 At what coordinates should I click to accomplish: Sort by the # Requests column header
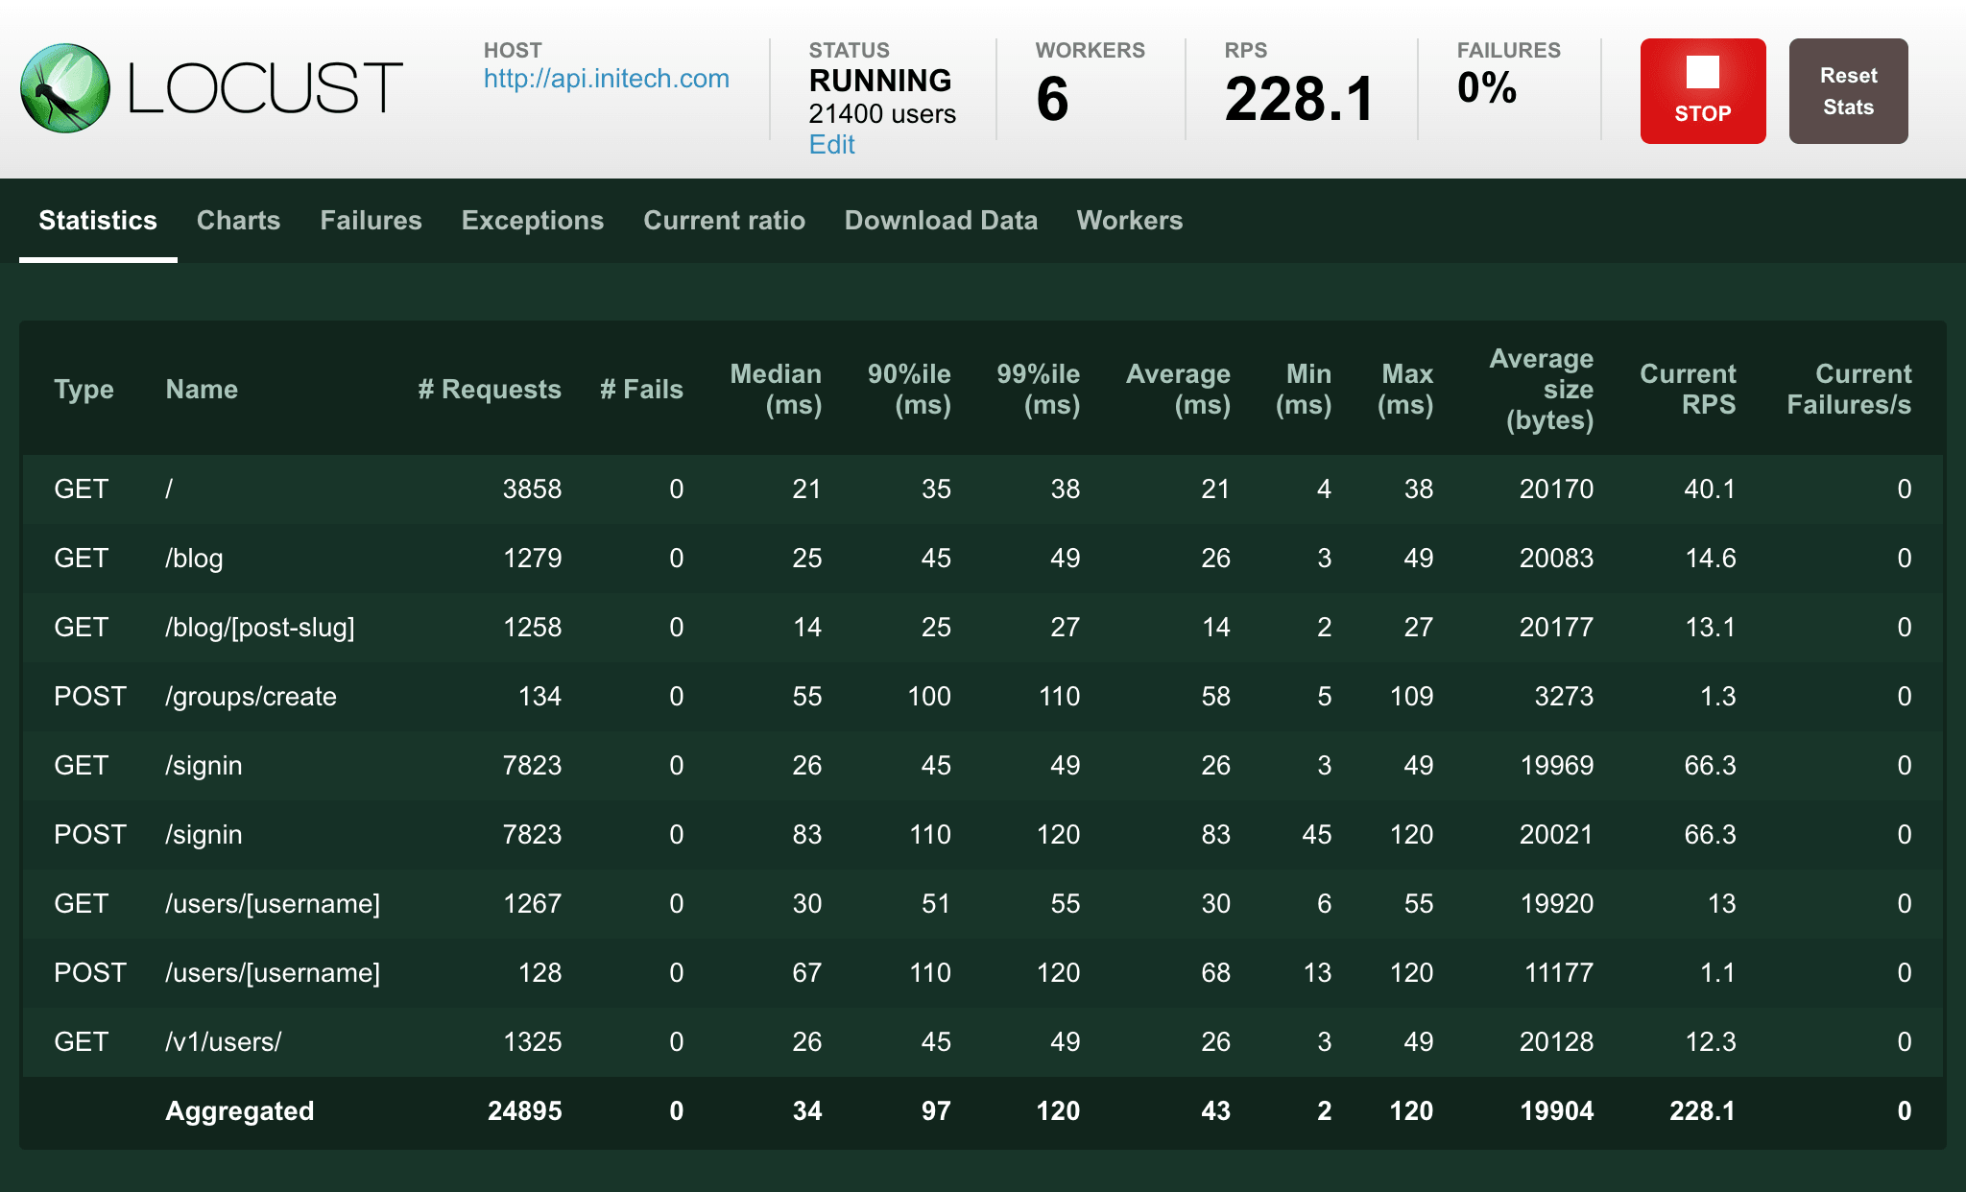490,390
